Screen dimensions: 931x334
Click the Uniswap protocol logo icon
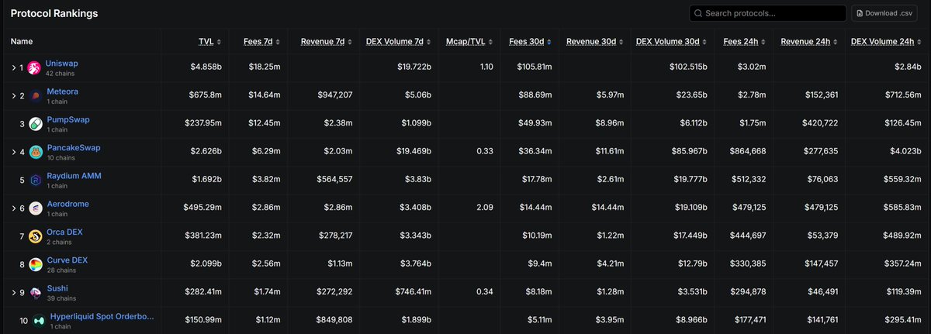tap(34, 68)
